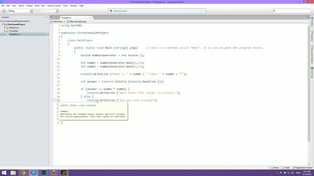Show the Errors pad
Viewport: 314px width, 176px height.
click(275, 168)
